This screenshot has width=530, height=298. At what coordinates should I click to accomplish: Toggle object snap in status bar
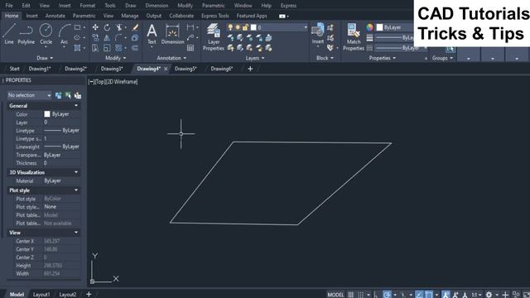pos(429,295)
